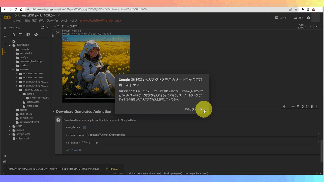Open the 挿入 menu

pos(42,20)
